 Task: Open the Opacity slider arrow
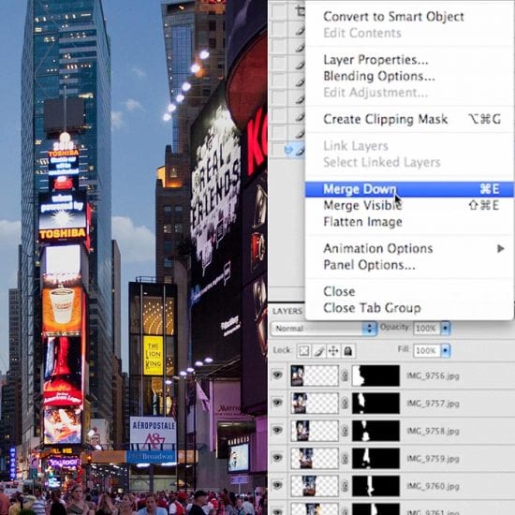tap(445, 328)
